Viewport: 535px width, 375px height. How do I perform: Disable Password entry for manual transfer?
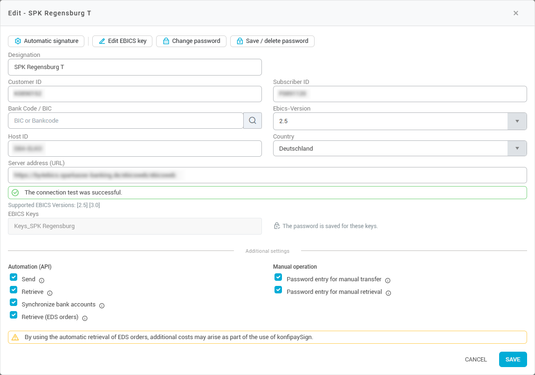pos(278,277)
